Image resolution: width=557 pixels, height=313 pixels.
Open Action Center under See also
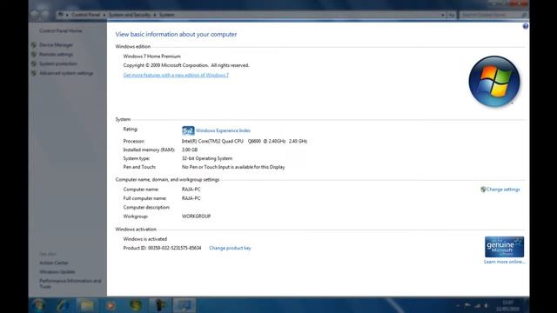54,263
